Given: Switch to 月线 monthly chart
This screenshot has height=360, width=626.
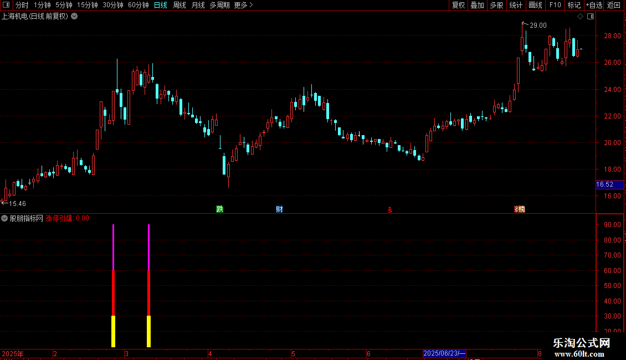Looking at the screenshot, I should [x=198, y=5].
